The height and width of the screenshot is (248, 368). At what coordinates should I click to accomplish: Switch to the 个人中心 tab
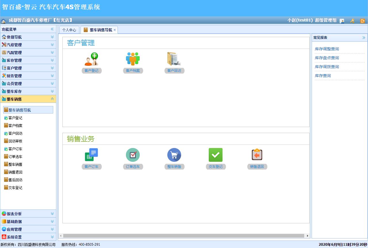[x=69, y=30]
